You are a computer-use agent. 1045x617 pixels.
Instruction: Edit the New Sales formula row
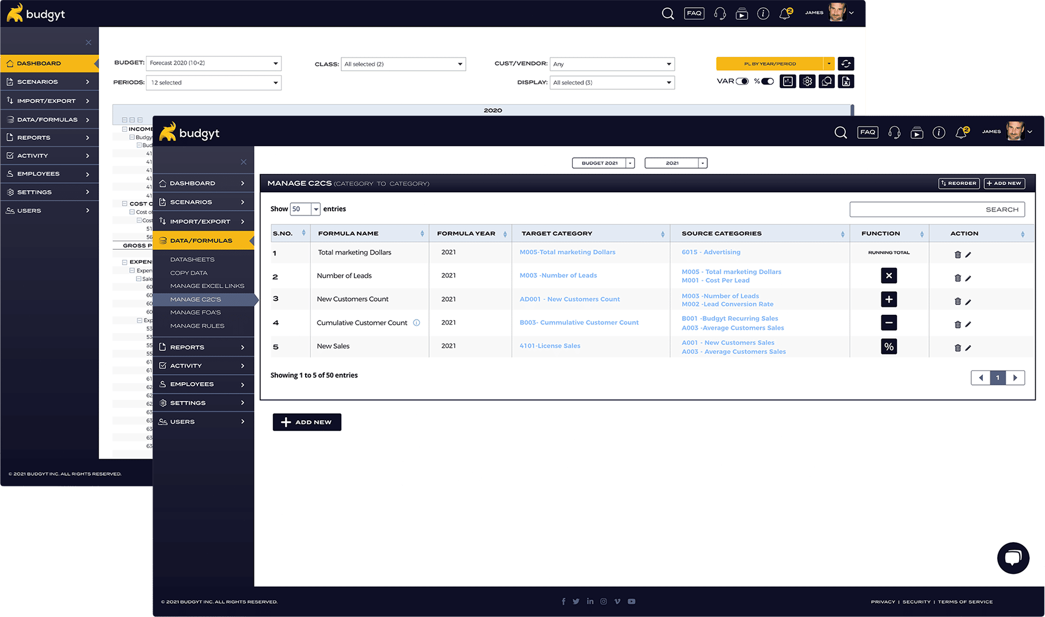(968, 348)
